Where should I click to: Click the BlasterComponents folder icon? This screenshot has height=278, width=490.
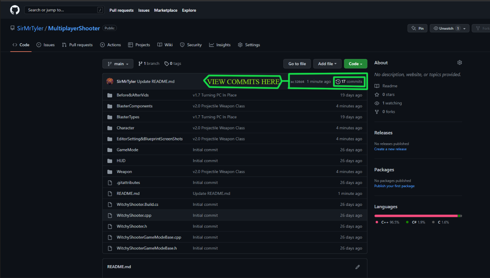coord(110,106)
